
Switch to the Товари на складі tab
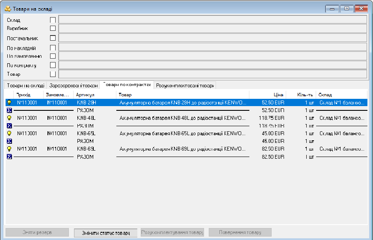point(25,86)
